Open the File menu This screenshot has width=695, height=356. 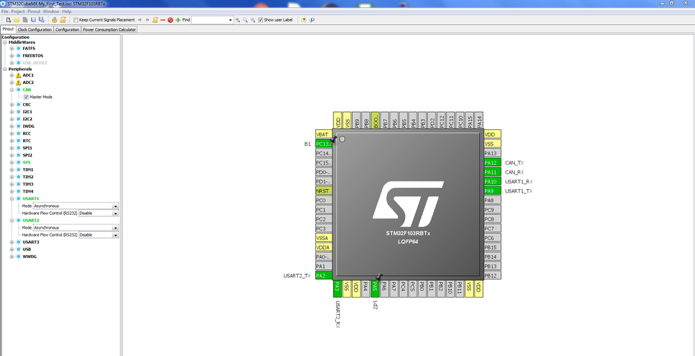point(5,12)
